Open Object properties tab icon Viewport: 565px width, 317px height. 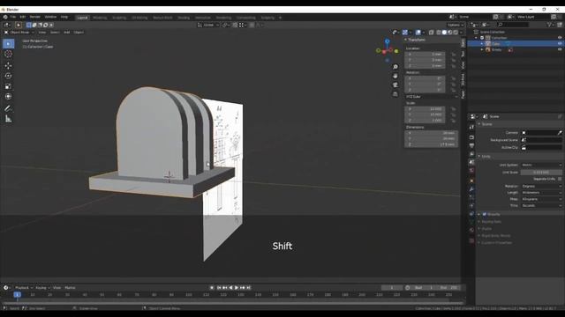(x=471, y=181)
